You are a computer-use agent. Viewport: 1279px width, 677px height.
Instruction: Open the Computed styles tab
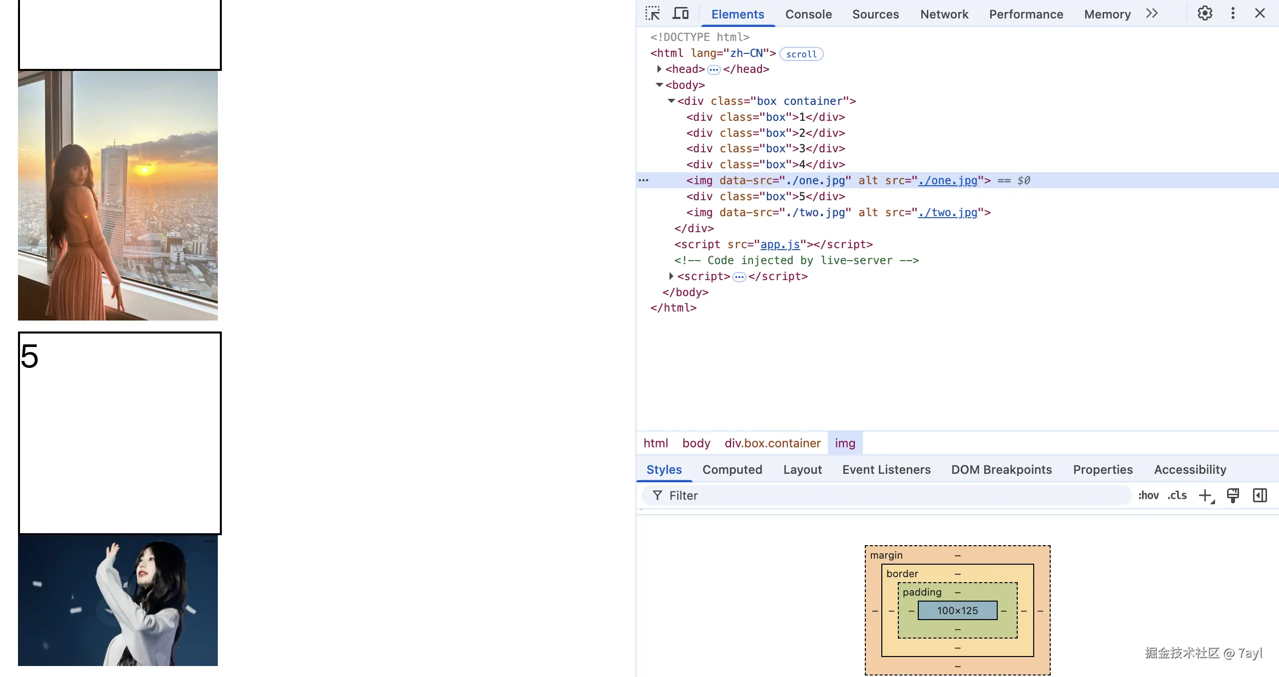(x=732, y=470)
